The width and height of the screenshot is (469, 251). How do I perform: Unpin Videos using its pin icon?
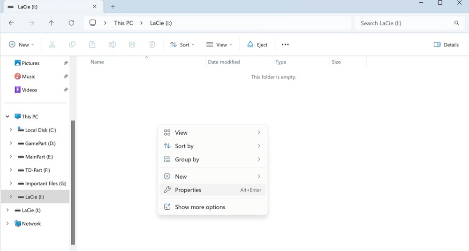66,90
